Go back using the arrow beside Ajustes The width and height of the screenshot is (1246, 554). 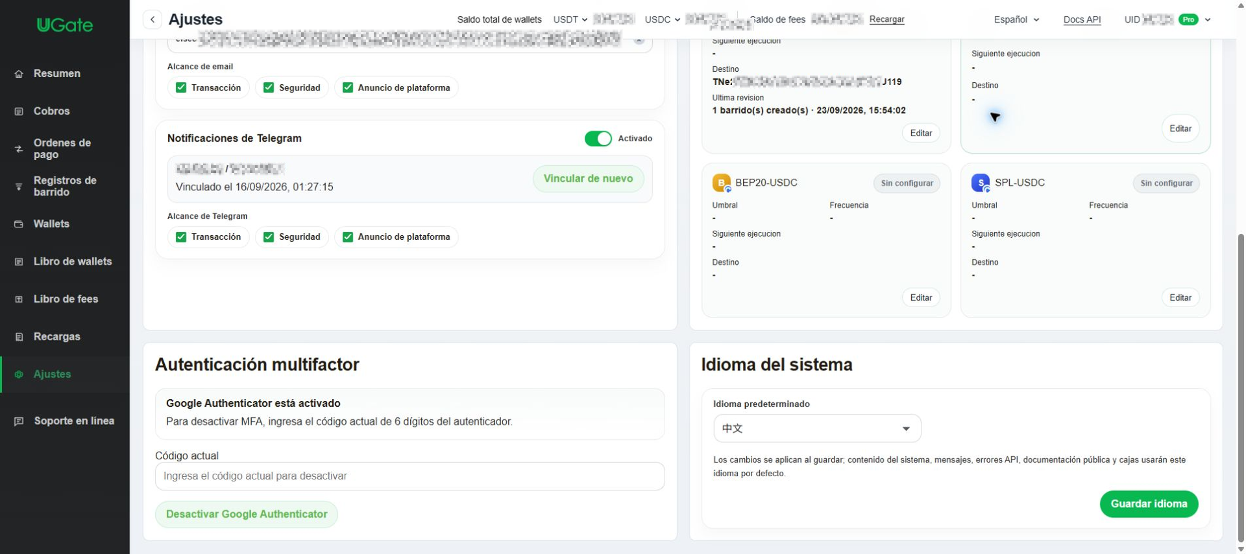pos(153,19)
